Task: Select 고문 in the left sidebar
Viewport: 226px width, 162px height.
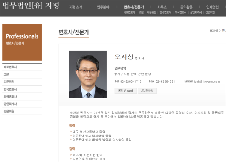Action: [6, 74]
